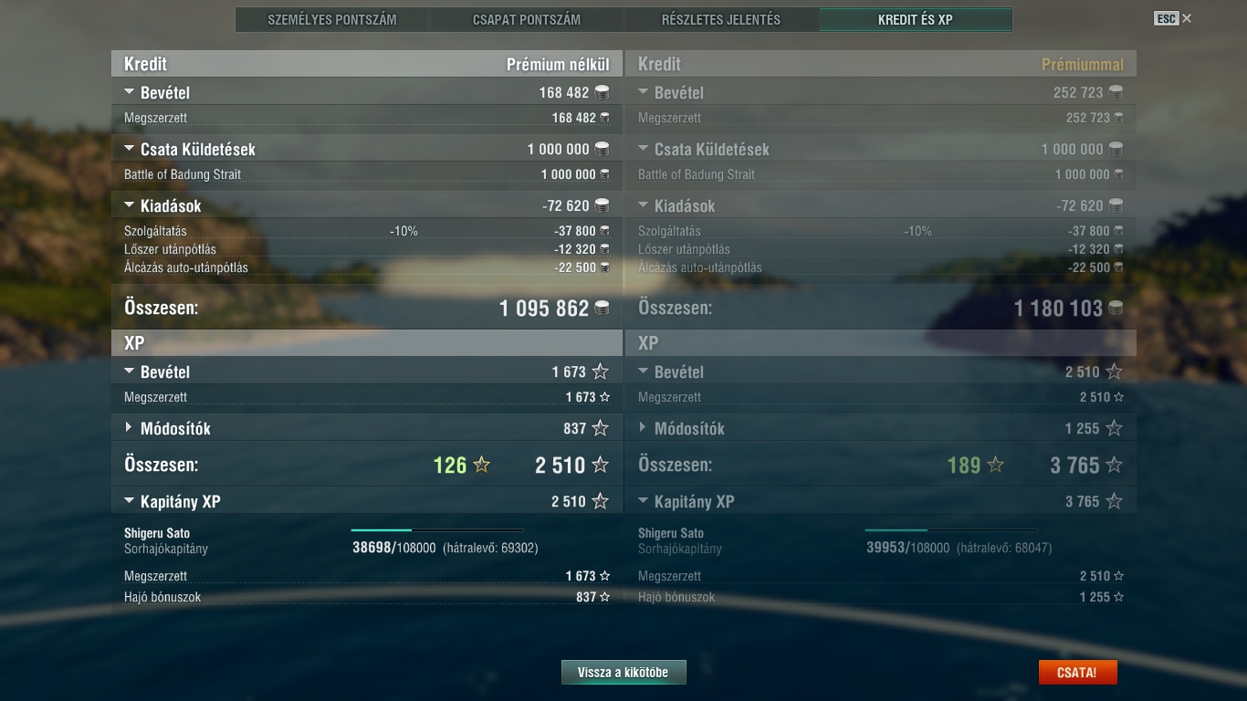This screenshot has height=701, width=1247.
Task: Open the Csapat Pontszám tab
Action: tap(527, 19)
